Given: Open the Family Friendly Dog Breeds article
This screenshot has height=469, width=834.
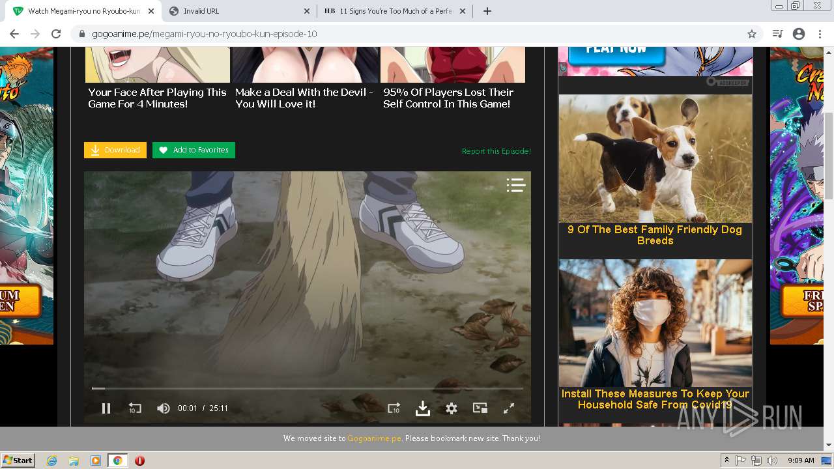Looking at the screenshot, I should 655,235.
